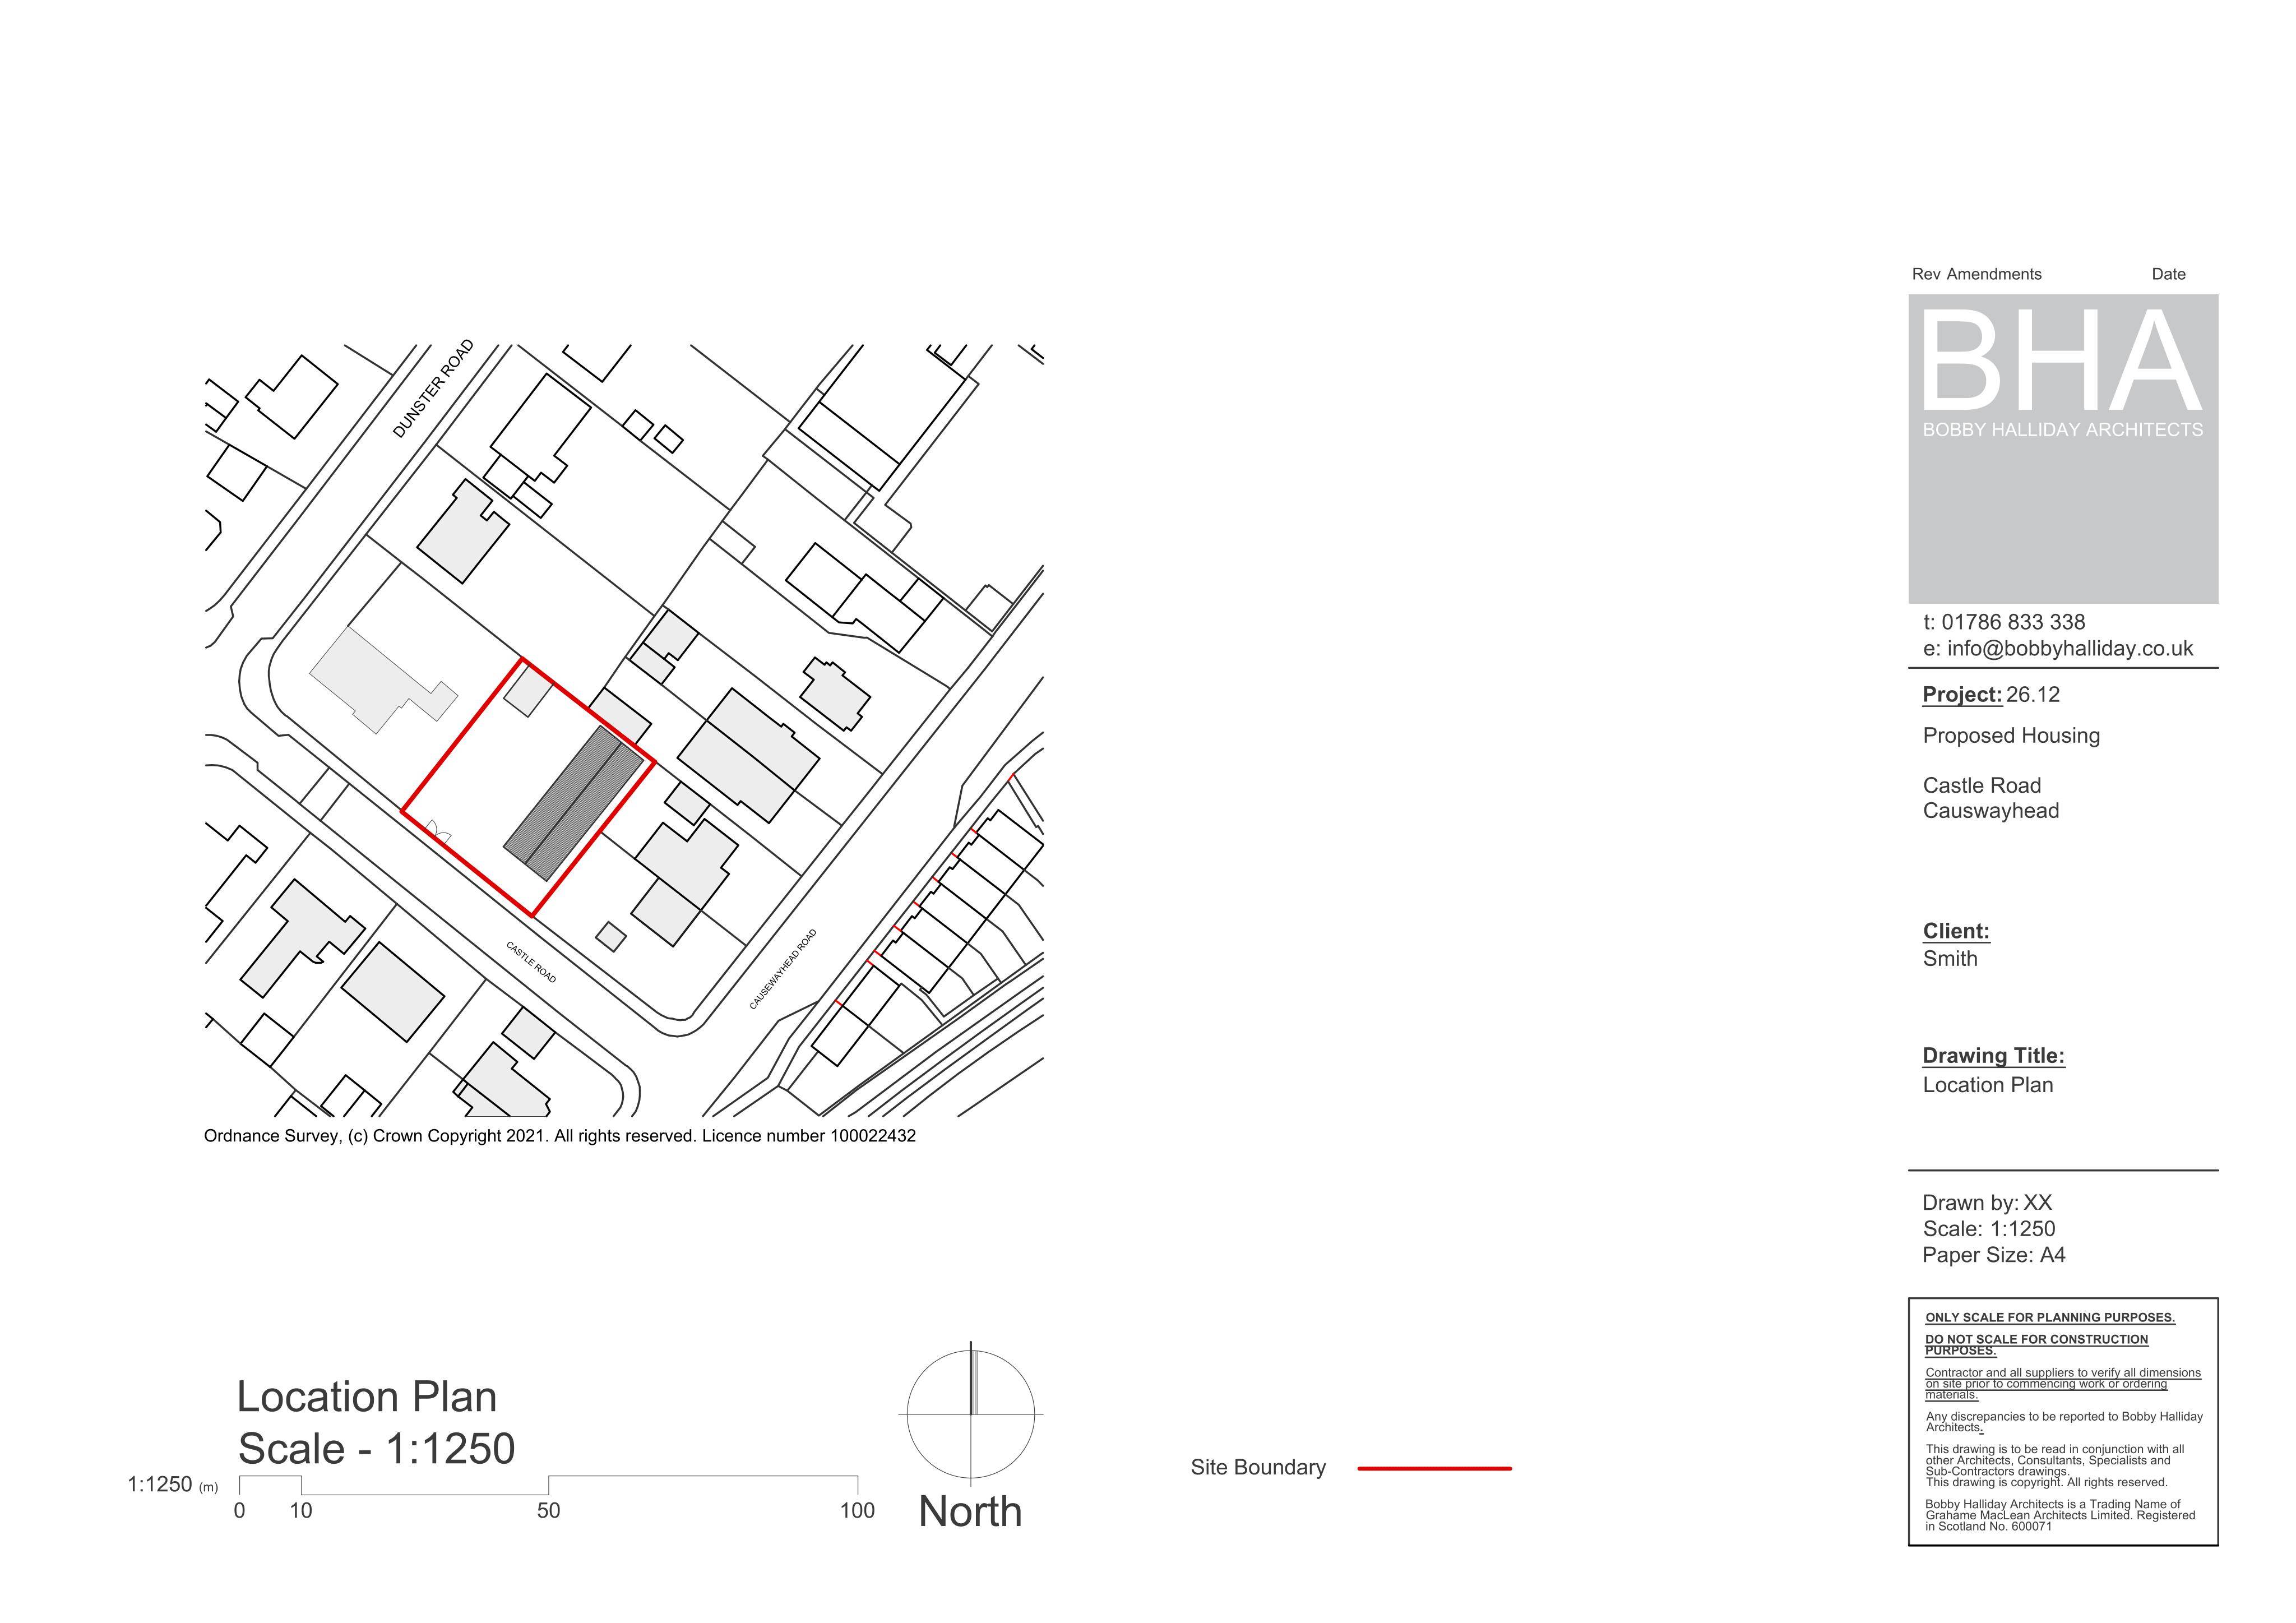Click the 'Proposed Housing' text
This screenshot has width=2296, height=1623.
tap(2011, 736)
